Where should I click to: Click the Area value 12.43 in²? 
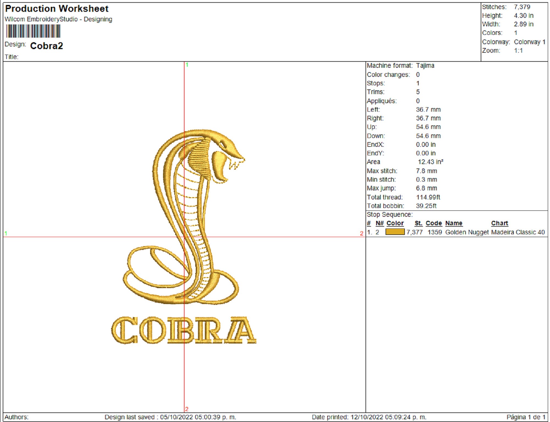pos(430,162)
